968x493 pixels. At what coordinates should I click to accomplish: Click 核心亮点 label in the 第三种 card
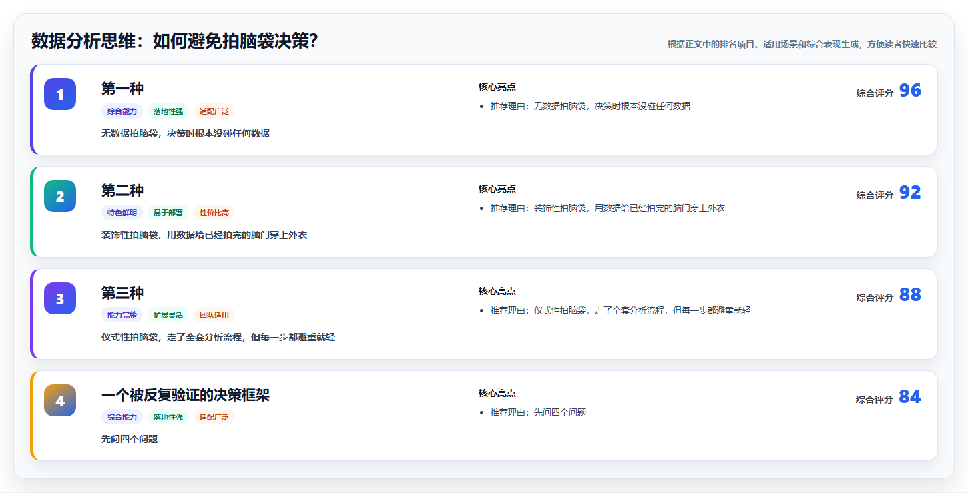click(x=497, y=291)
